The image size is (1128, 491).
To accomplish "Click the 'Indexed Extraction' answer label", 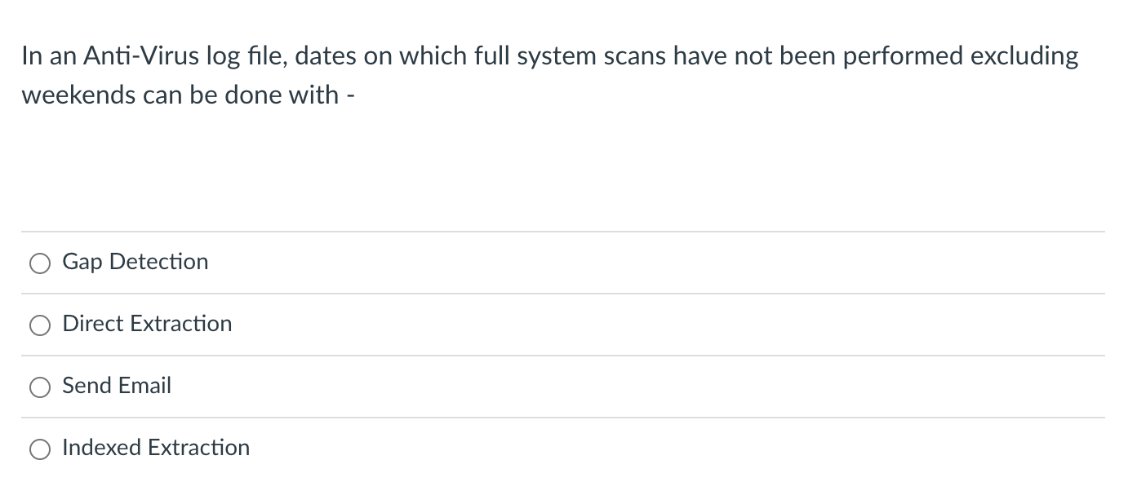I will click(x=156, y=447).
